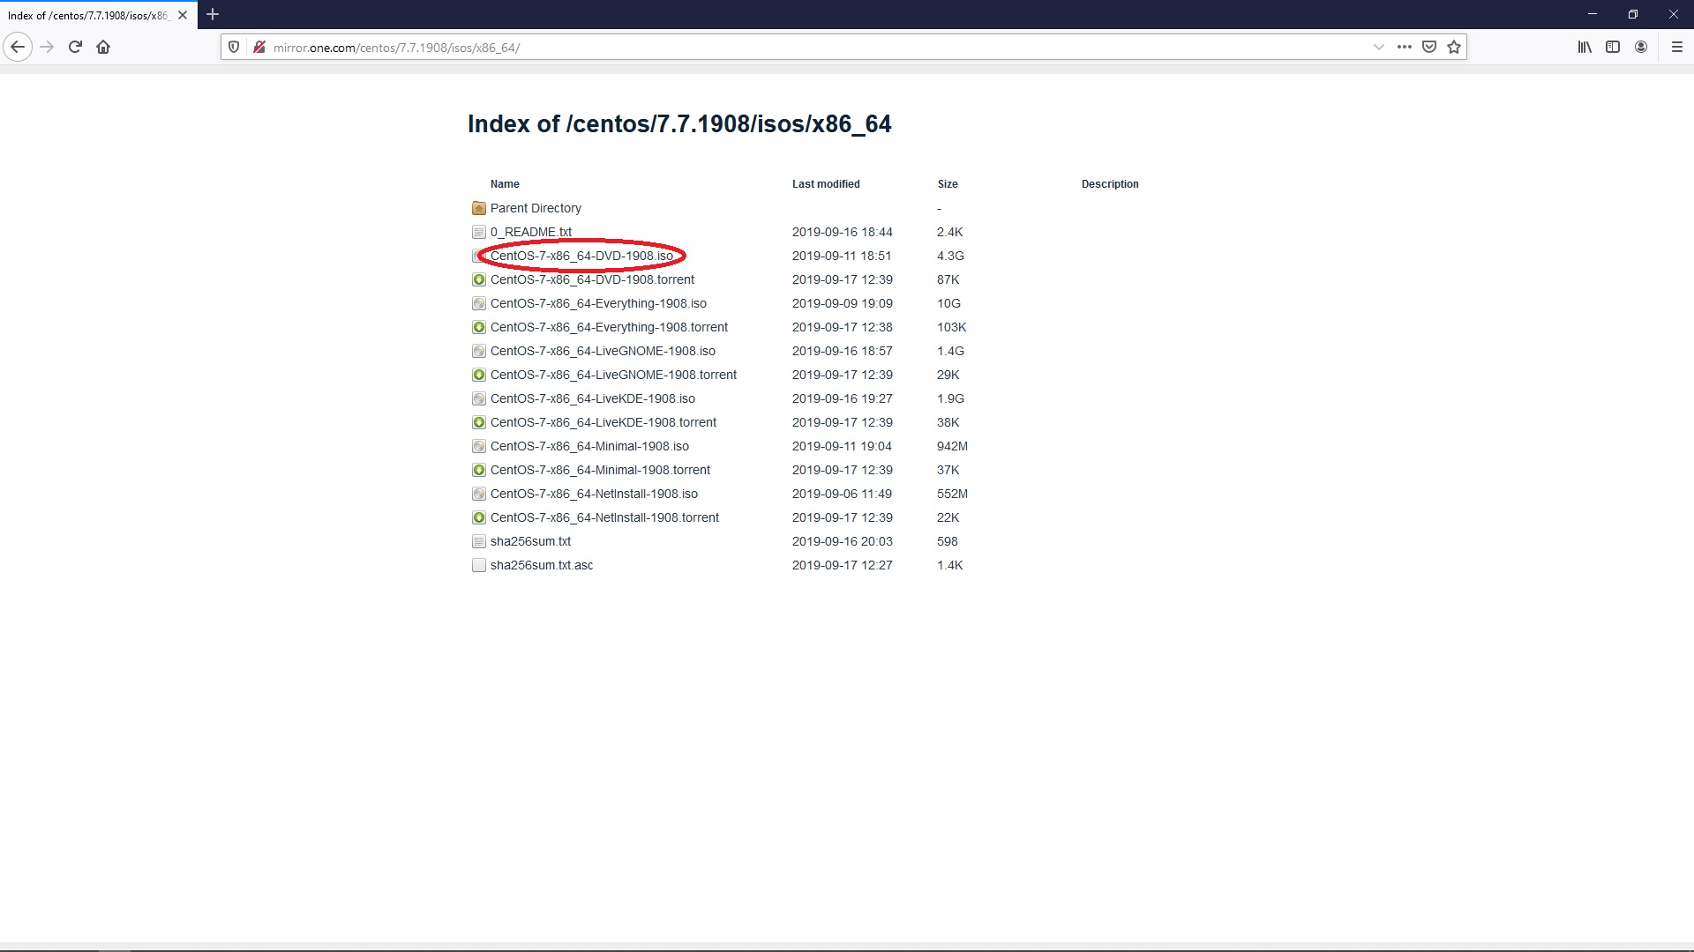Click the Parent Directory folder icon

pos(479,208)
